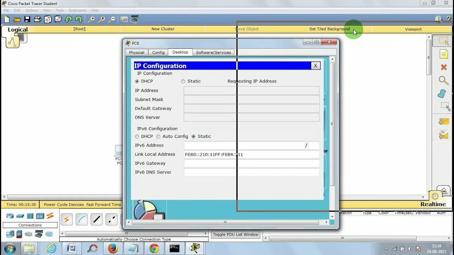Screen dimensions: 454x255
Task: Close IP Configuration with X button
Action: 315,66
